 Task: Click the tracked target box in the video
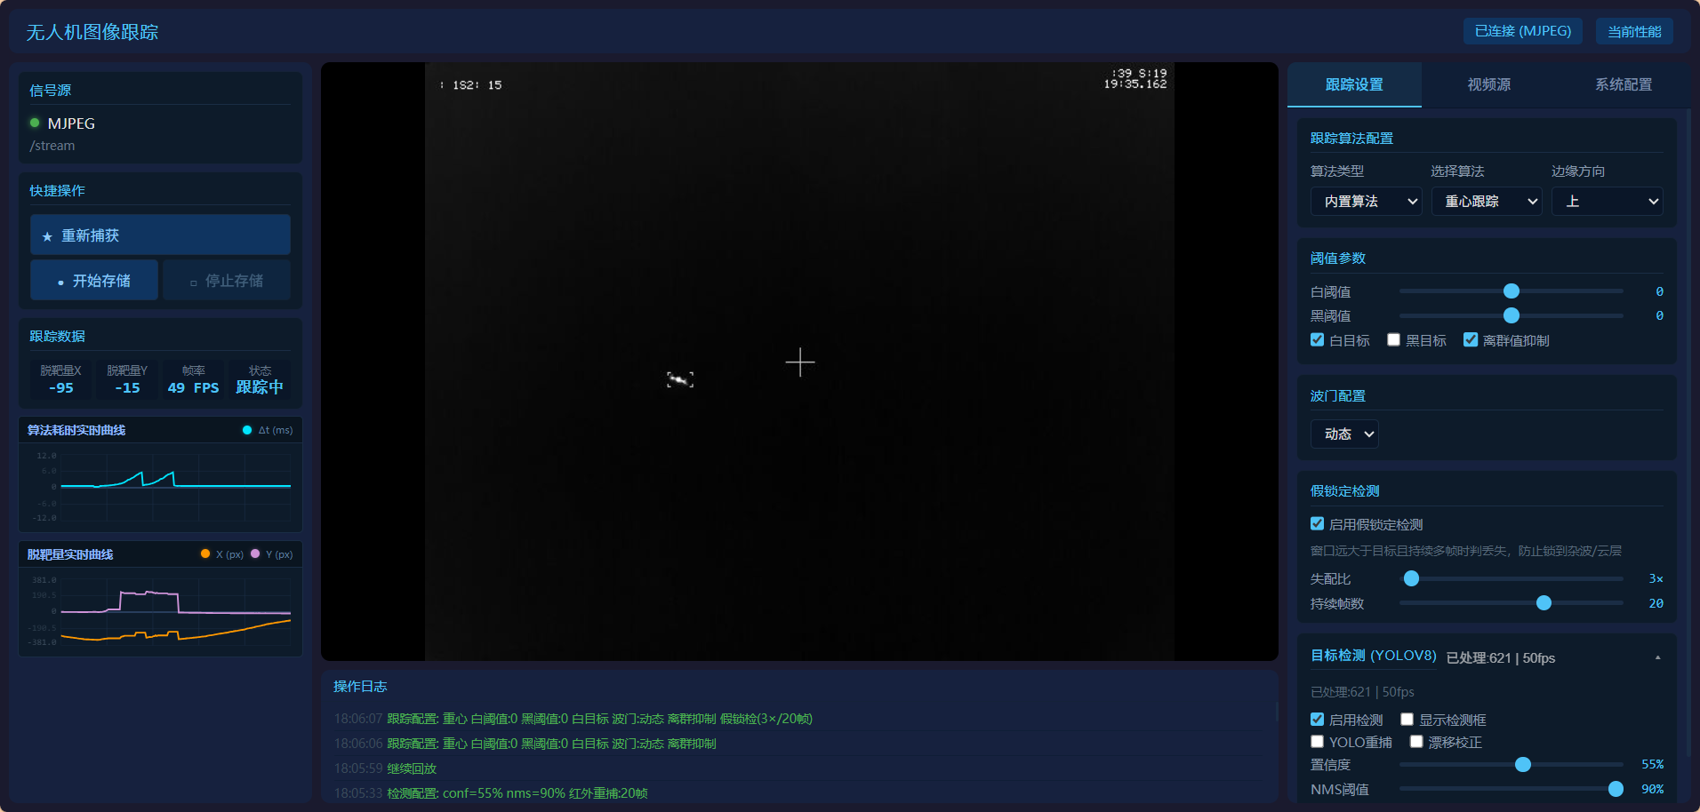point(680,380)
